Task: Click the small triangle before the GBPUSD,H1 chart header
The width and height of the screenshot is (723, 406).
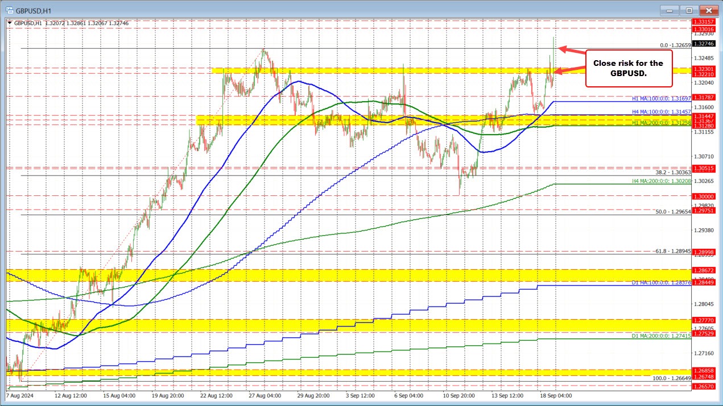Action: pyautogui.click(x=10, y=23)
